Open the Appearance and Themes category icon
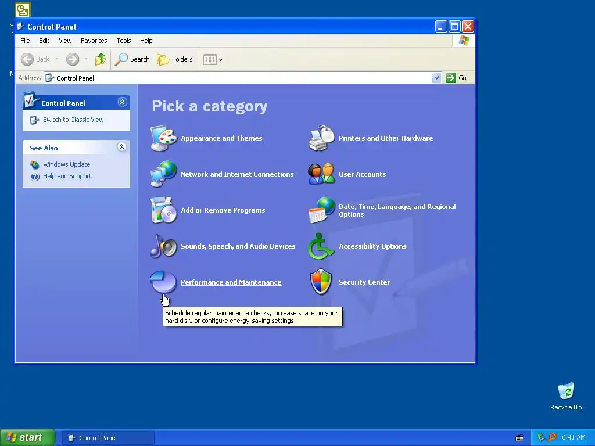Screen dimensions: 595x446 163,138
